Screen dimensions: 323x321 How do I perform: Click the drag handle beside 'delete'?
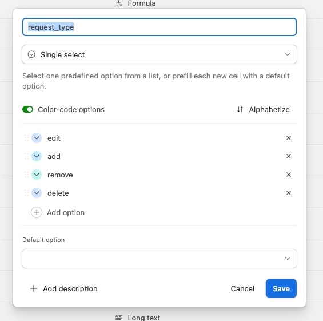click(x=26, y=193)
